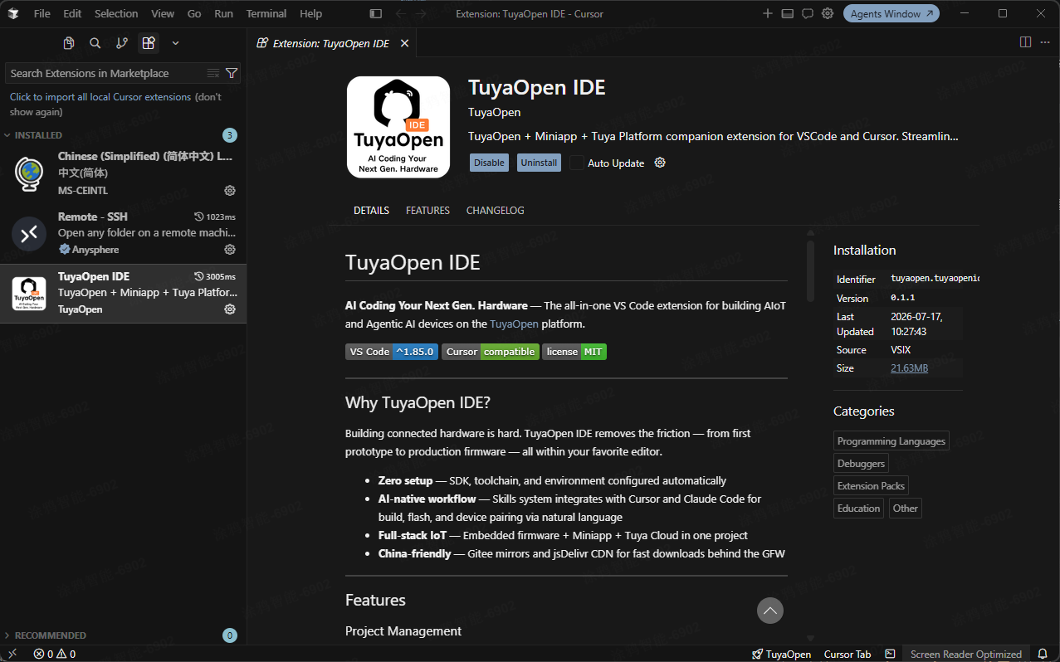Open the Help menu

pyautogui.click(x=311, y=13)
